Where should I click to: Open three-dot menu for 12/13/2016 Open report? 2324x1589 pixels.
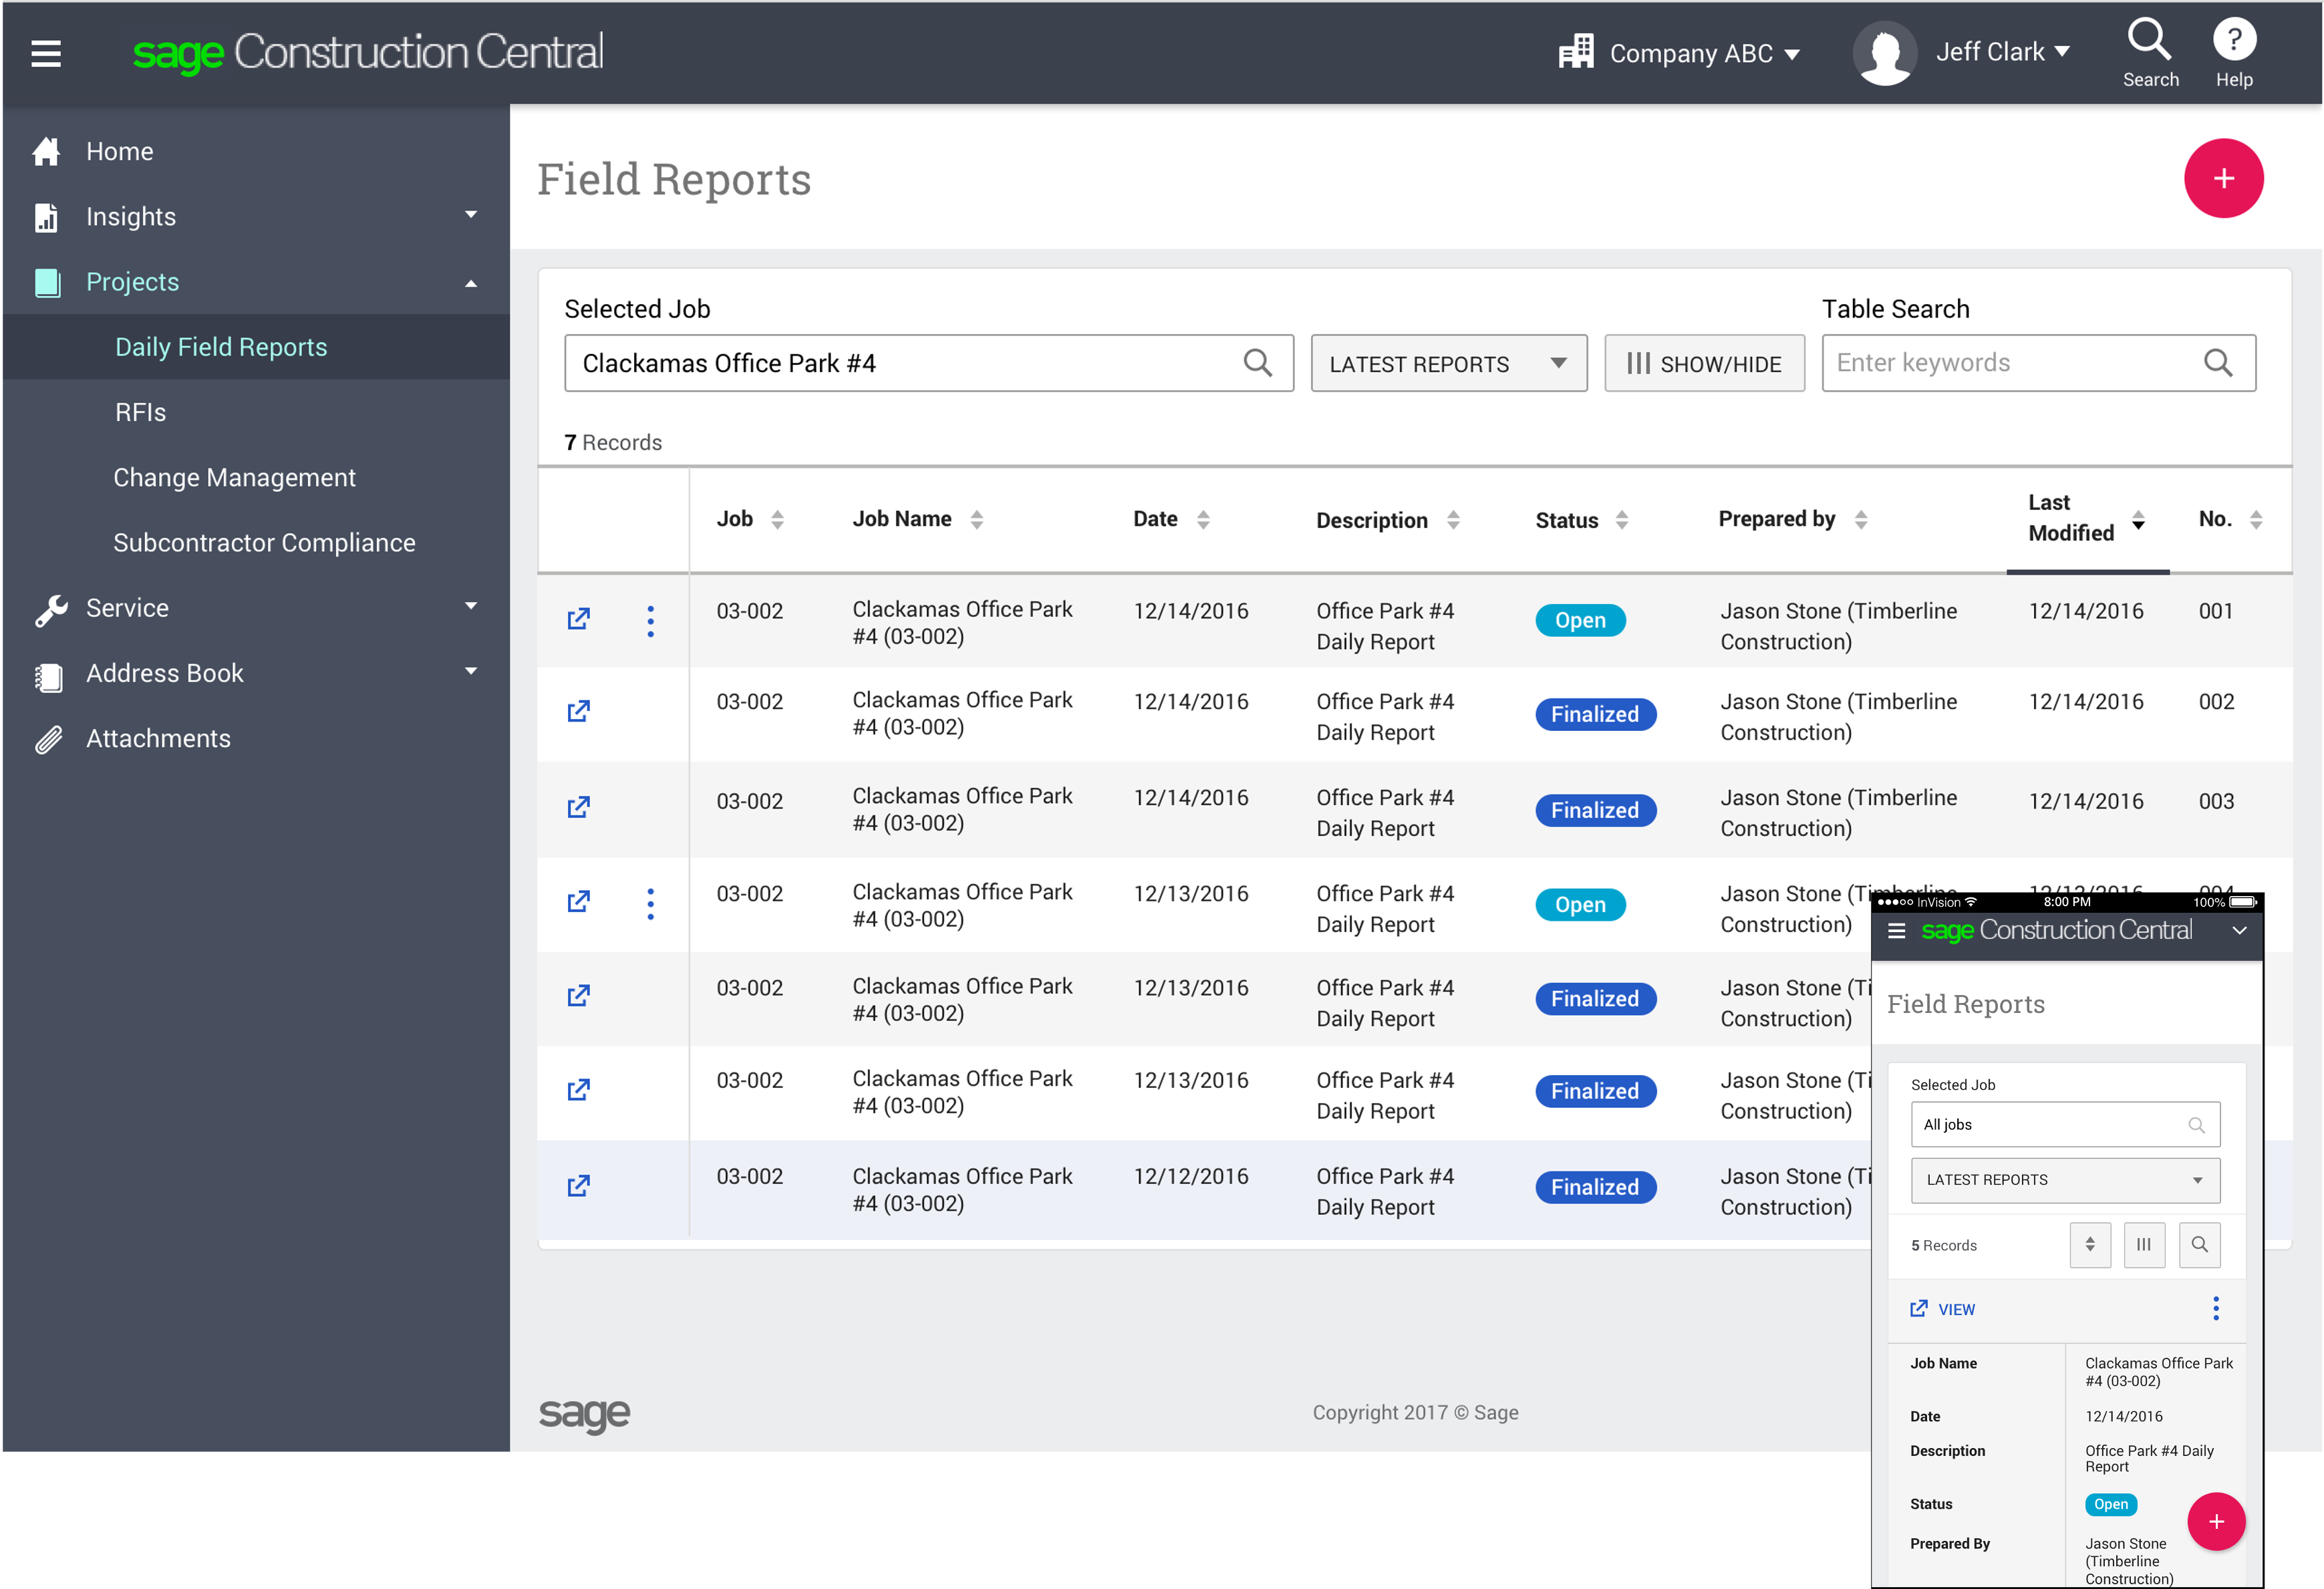650,904
